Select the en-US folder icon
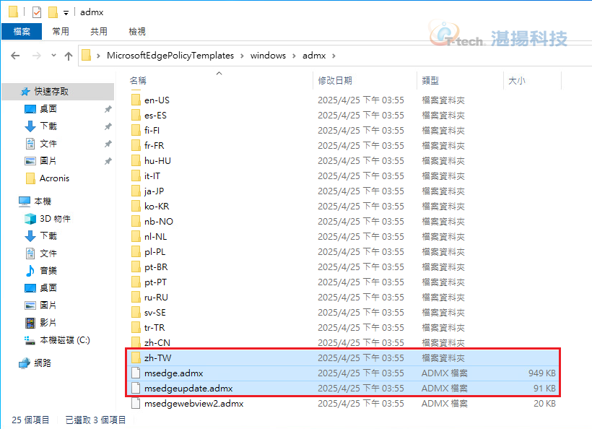 click(136, 100)
